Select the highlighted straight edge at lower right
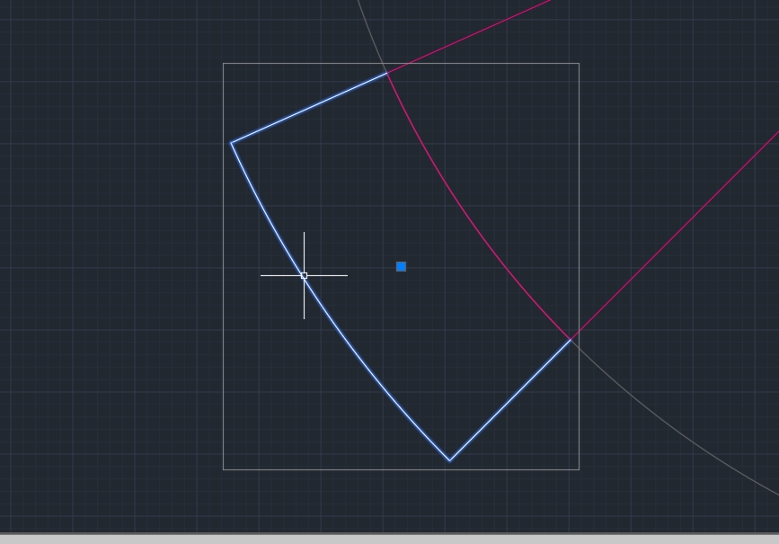779x544 pixels. pos(510,400)
